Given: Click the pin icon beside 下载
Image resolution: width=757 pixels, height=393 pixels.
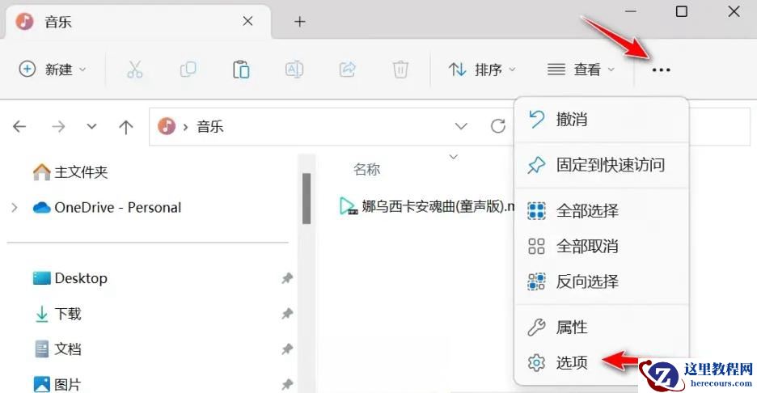Looking at the screenshot, I should 287,314.
